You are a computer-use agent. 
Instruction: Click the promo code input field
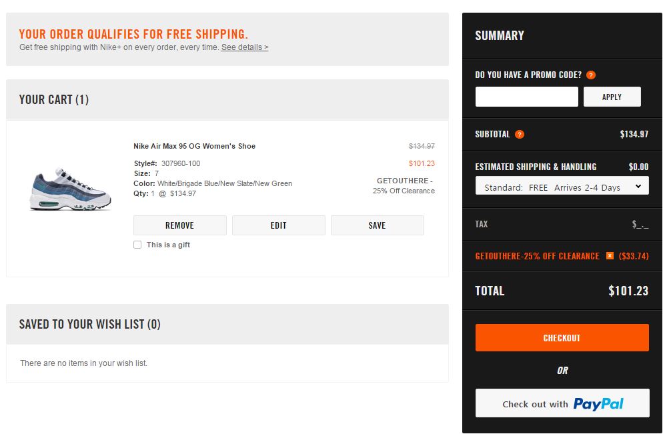[526, 97]
